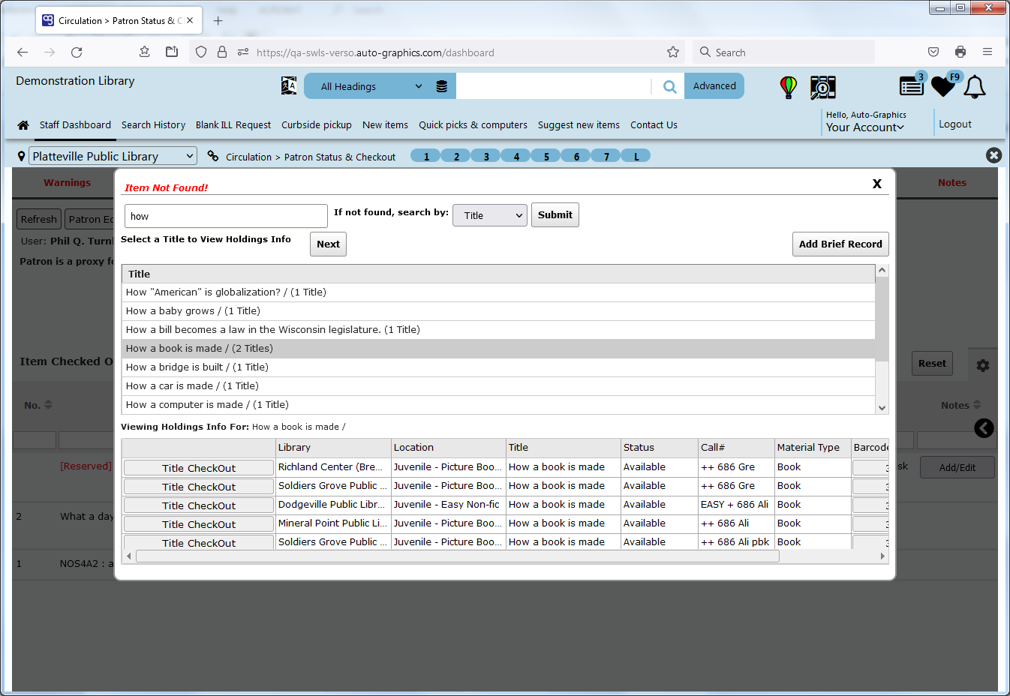Viewport: 1010px width, 696px height.
Task: Click Title CheckOut for Richland Center
Action: (199, 468)
